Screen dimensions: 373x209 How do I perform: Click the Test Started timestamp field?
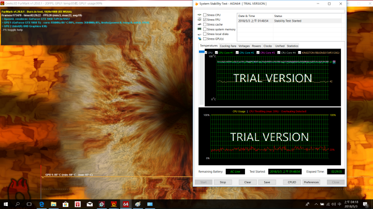pyautogui.click(x=285, y=171)
